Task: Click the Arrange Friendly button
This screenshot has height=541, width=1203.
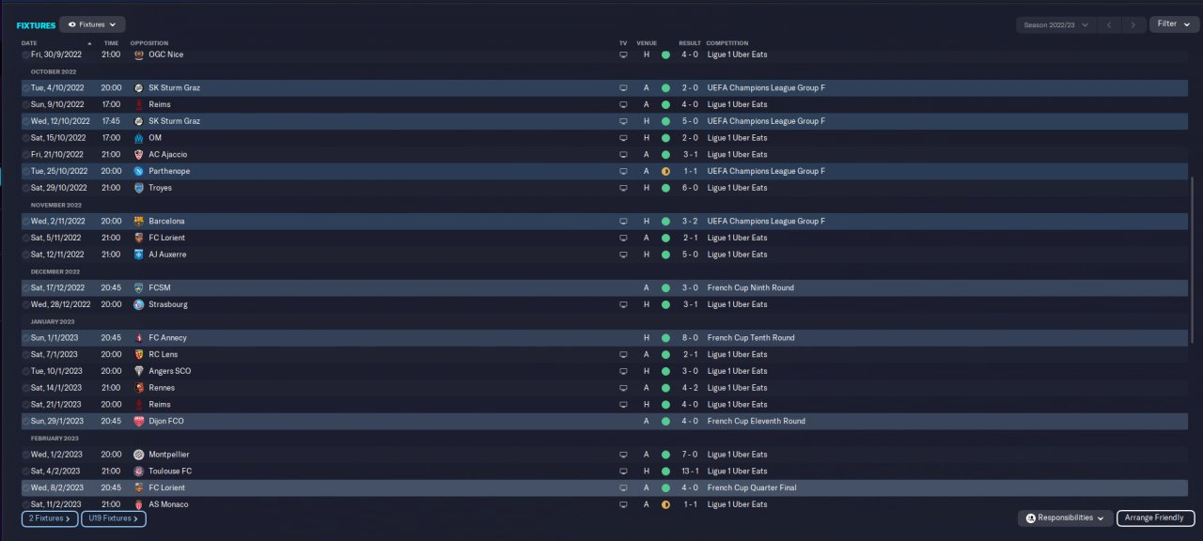Action: coord(1155,518)
